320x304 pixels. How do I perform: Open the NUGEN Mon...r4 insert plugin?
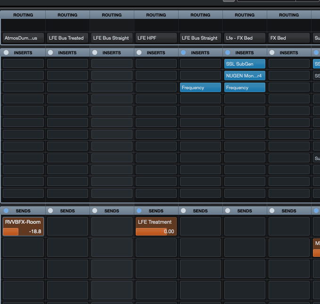(x=245, y=76)
